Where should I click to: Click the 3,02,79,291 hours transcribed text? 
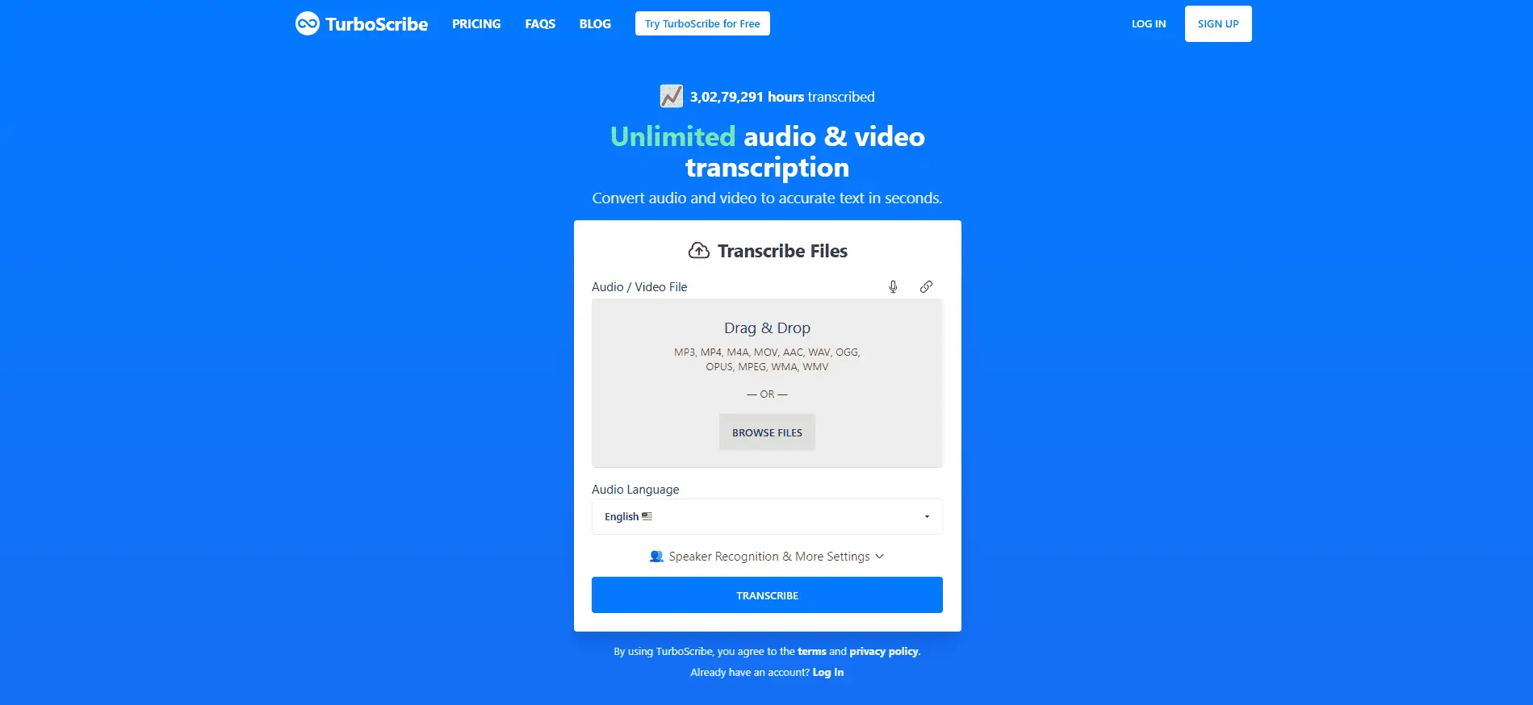click(x=782, y=97)
